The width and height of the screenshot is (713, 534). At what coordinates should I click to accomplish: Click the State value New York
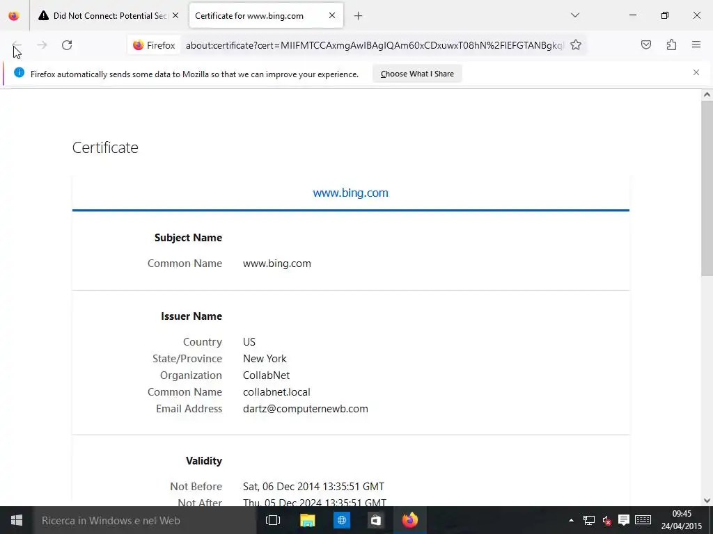click(x=265, y=359)
